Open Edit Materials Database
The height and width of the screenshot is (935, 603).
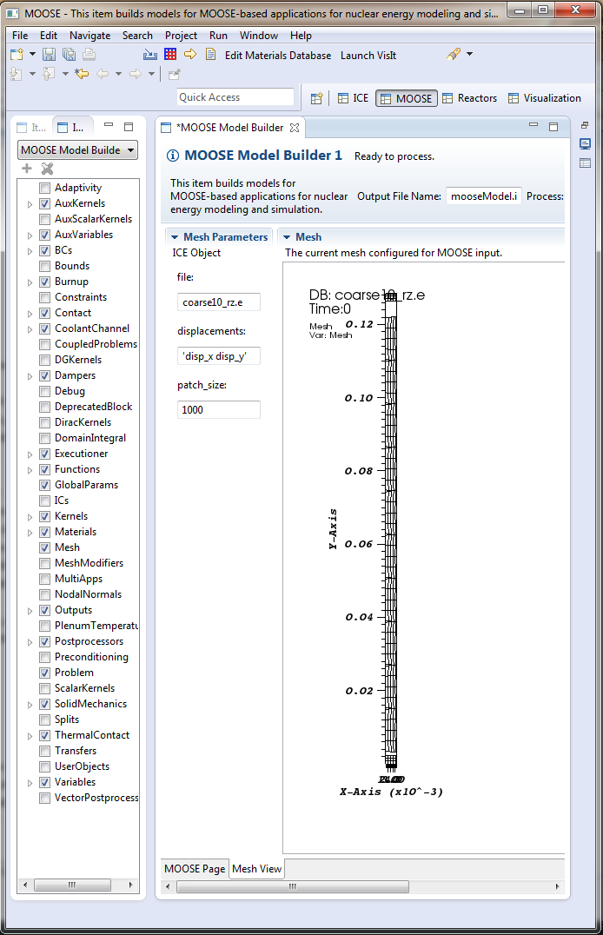pyautogui.click(x=278, y=56)
